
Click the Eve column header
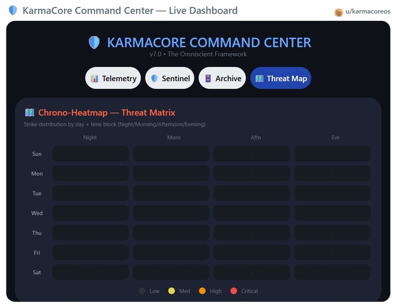[335, 137]
